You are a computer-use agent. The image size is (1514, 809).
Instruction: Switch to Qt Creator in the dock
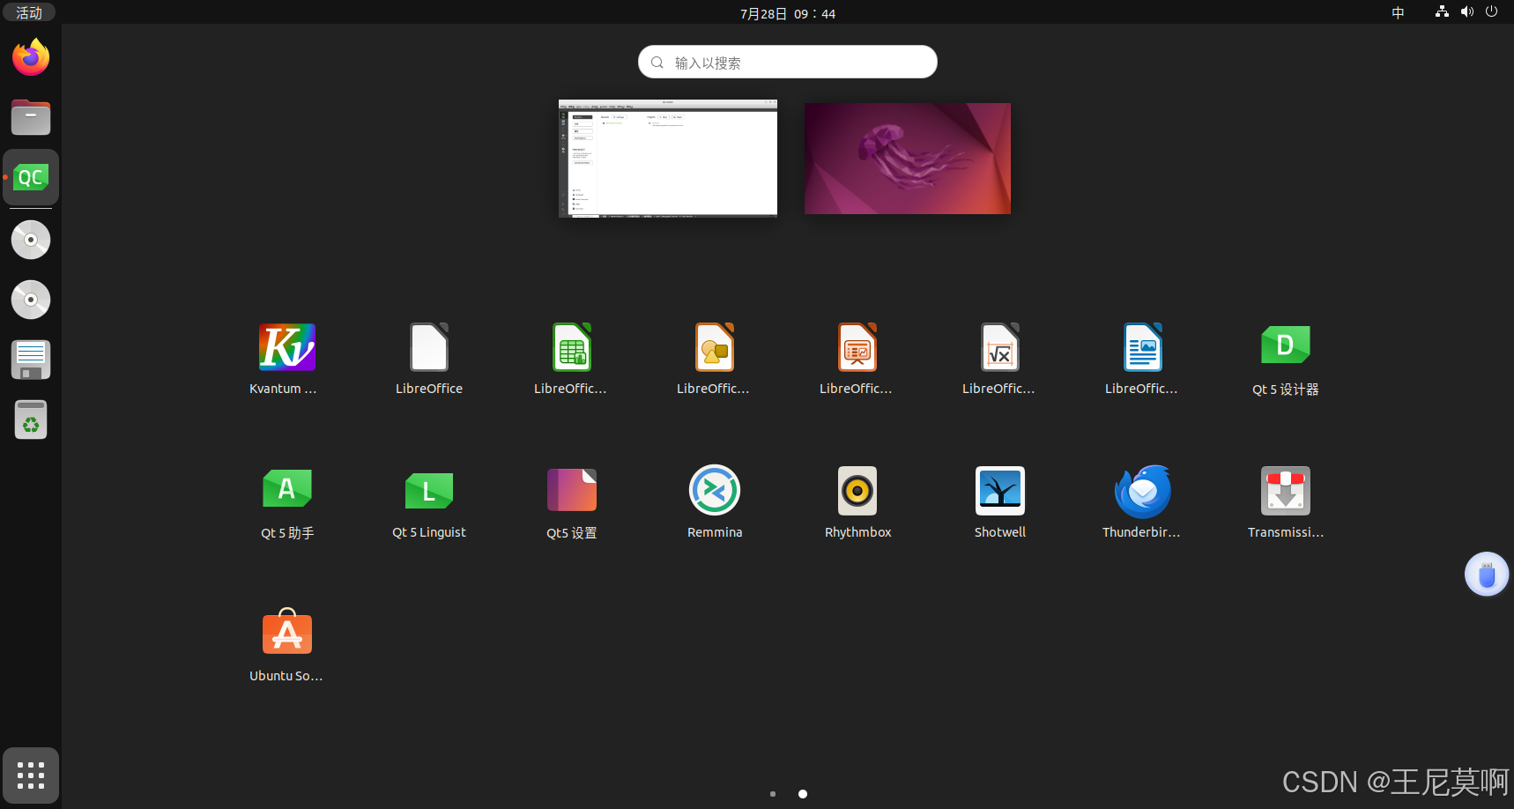pyautogui.click(x=31, y=177)
